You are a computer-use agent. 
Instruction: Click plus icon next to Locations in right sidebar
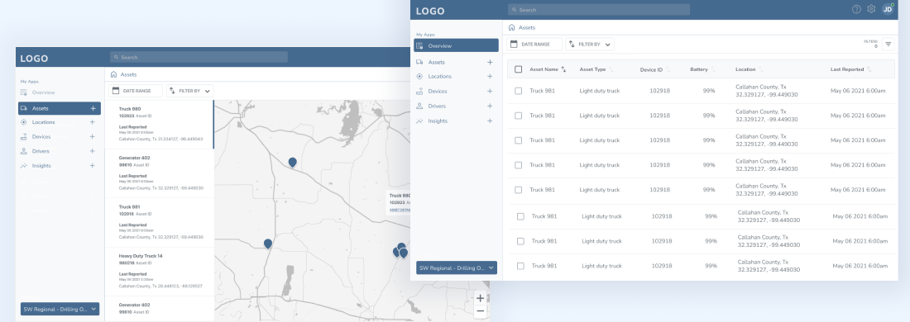click(490, 77)
